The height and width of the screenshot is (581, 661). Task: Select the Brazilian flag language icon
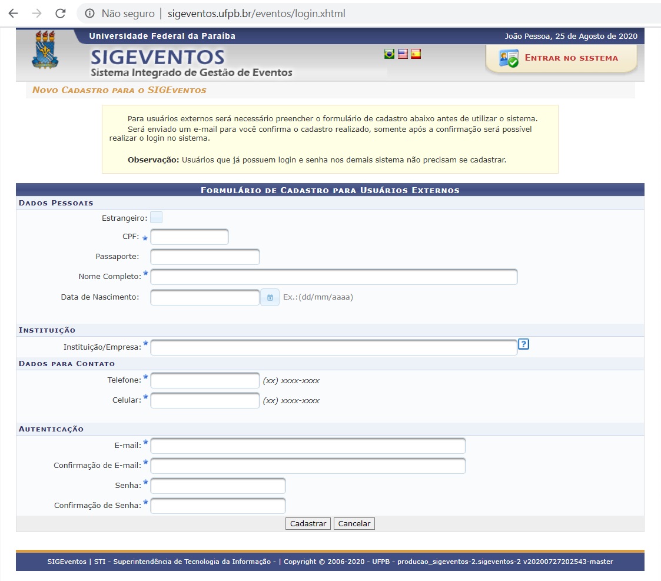pyautogui.click(x=389, y=54)
